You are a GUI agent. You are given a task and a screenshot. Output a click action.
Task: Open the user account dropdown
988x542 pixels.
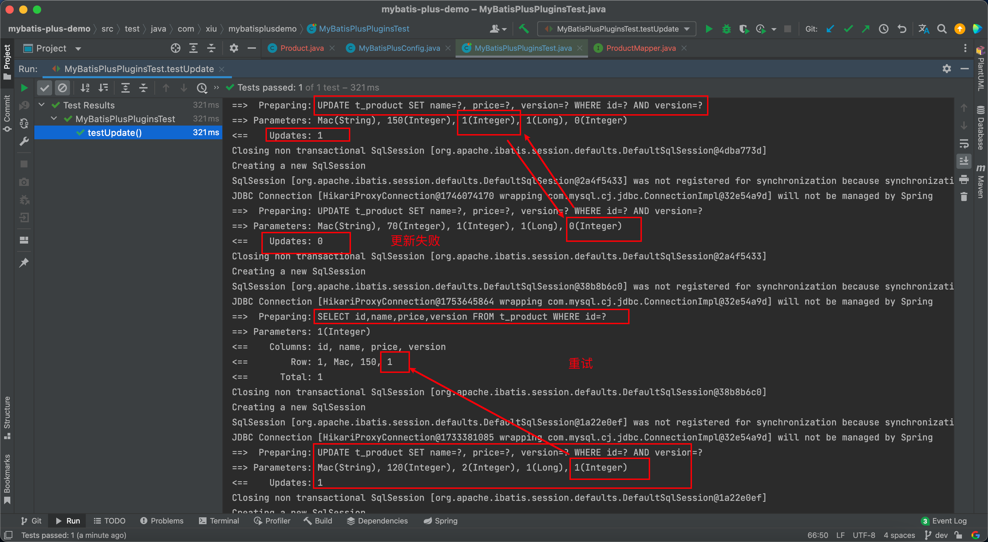pos(498,29)
